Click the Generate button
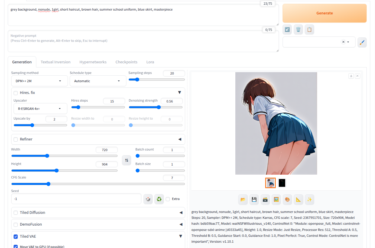The image size is (375, 248). coord(325,13)
